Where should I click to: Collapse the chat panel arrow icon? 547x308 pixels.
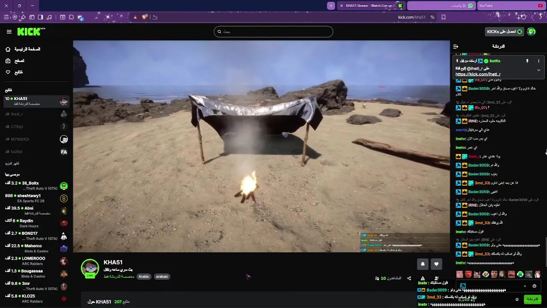pos(456,46)
